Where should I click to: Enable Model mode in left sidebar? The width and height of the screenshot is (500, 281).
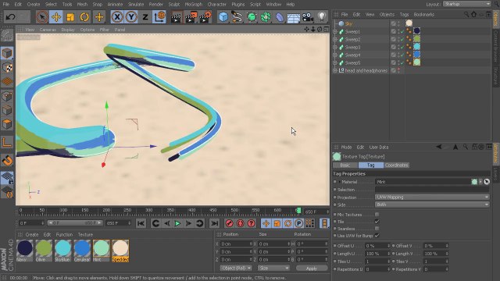click(x=7, y=53)
